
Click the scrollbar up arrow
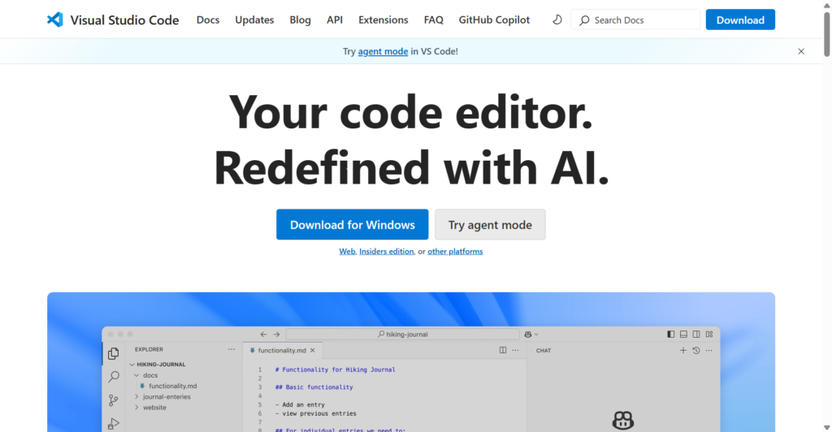(x=826, y=5)
